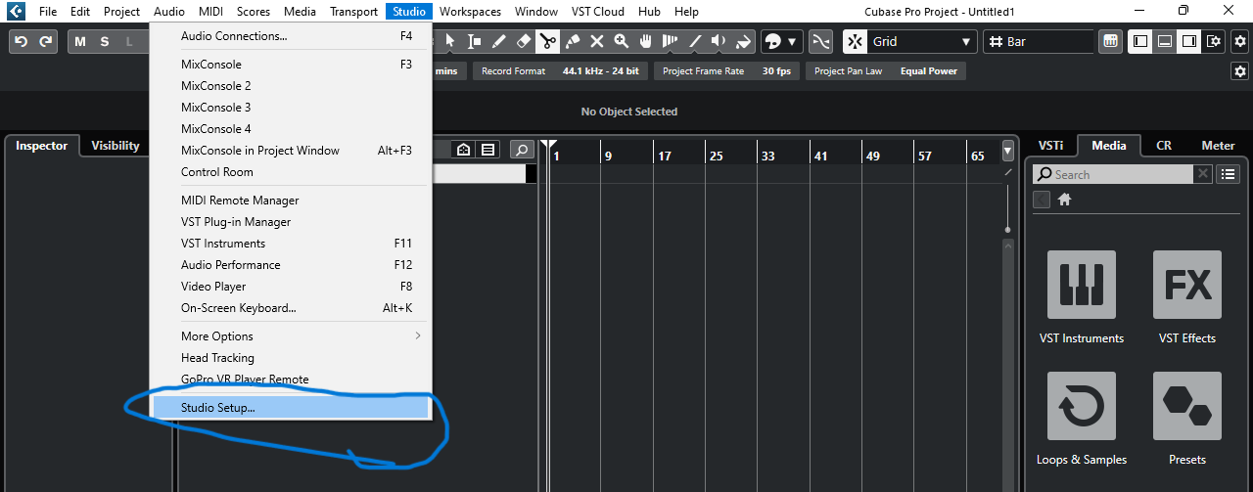This screenshot has height=492, width=1253.
Task: Toggle Show/Hide Right Zone
Action: 1188,41
